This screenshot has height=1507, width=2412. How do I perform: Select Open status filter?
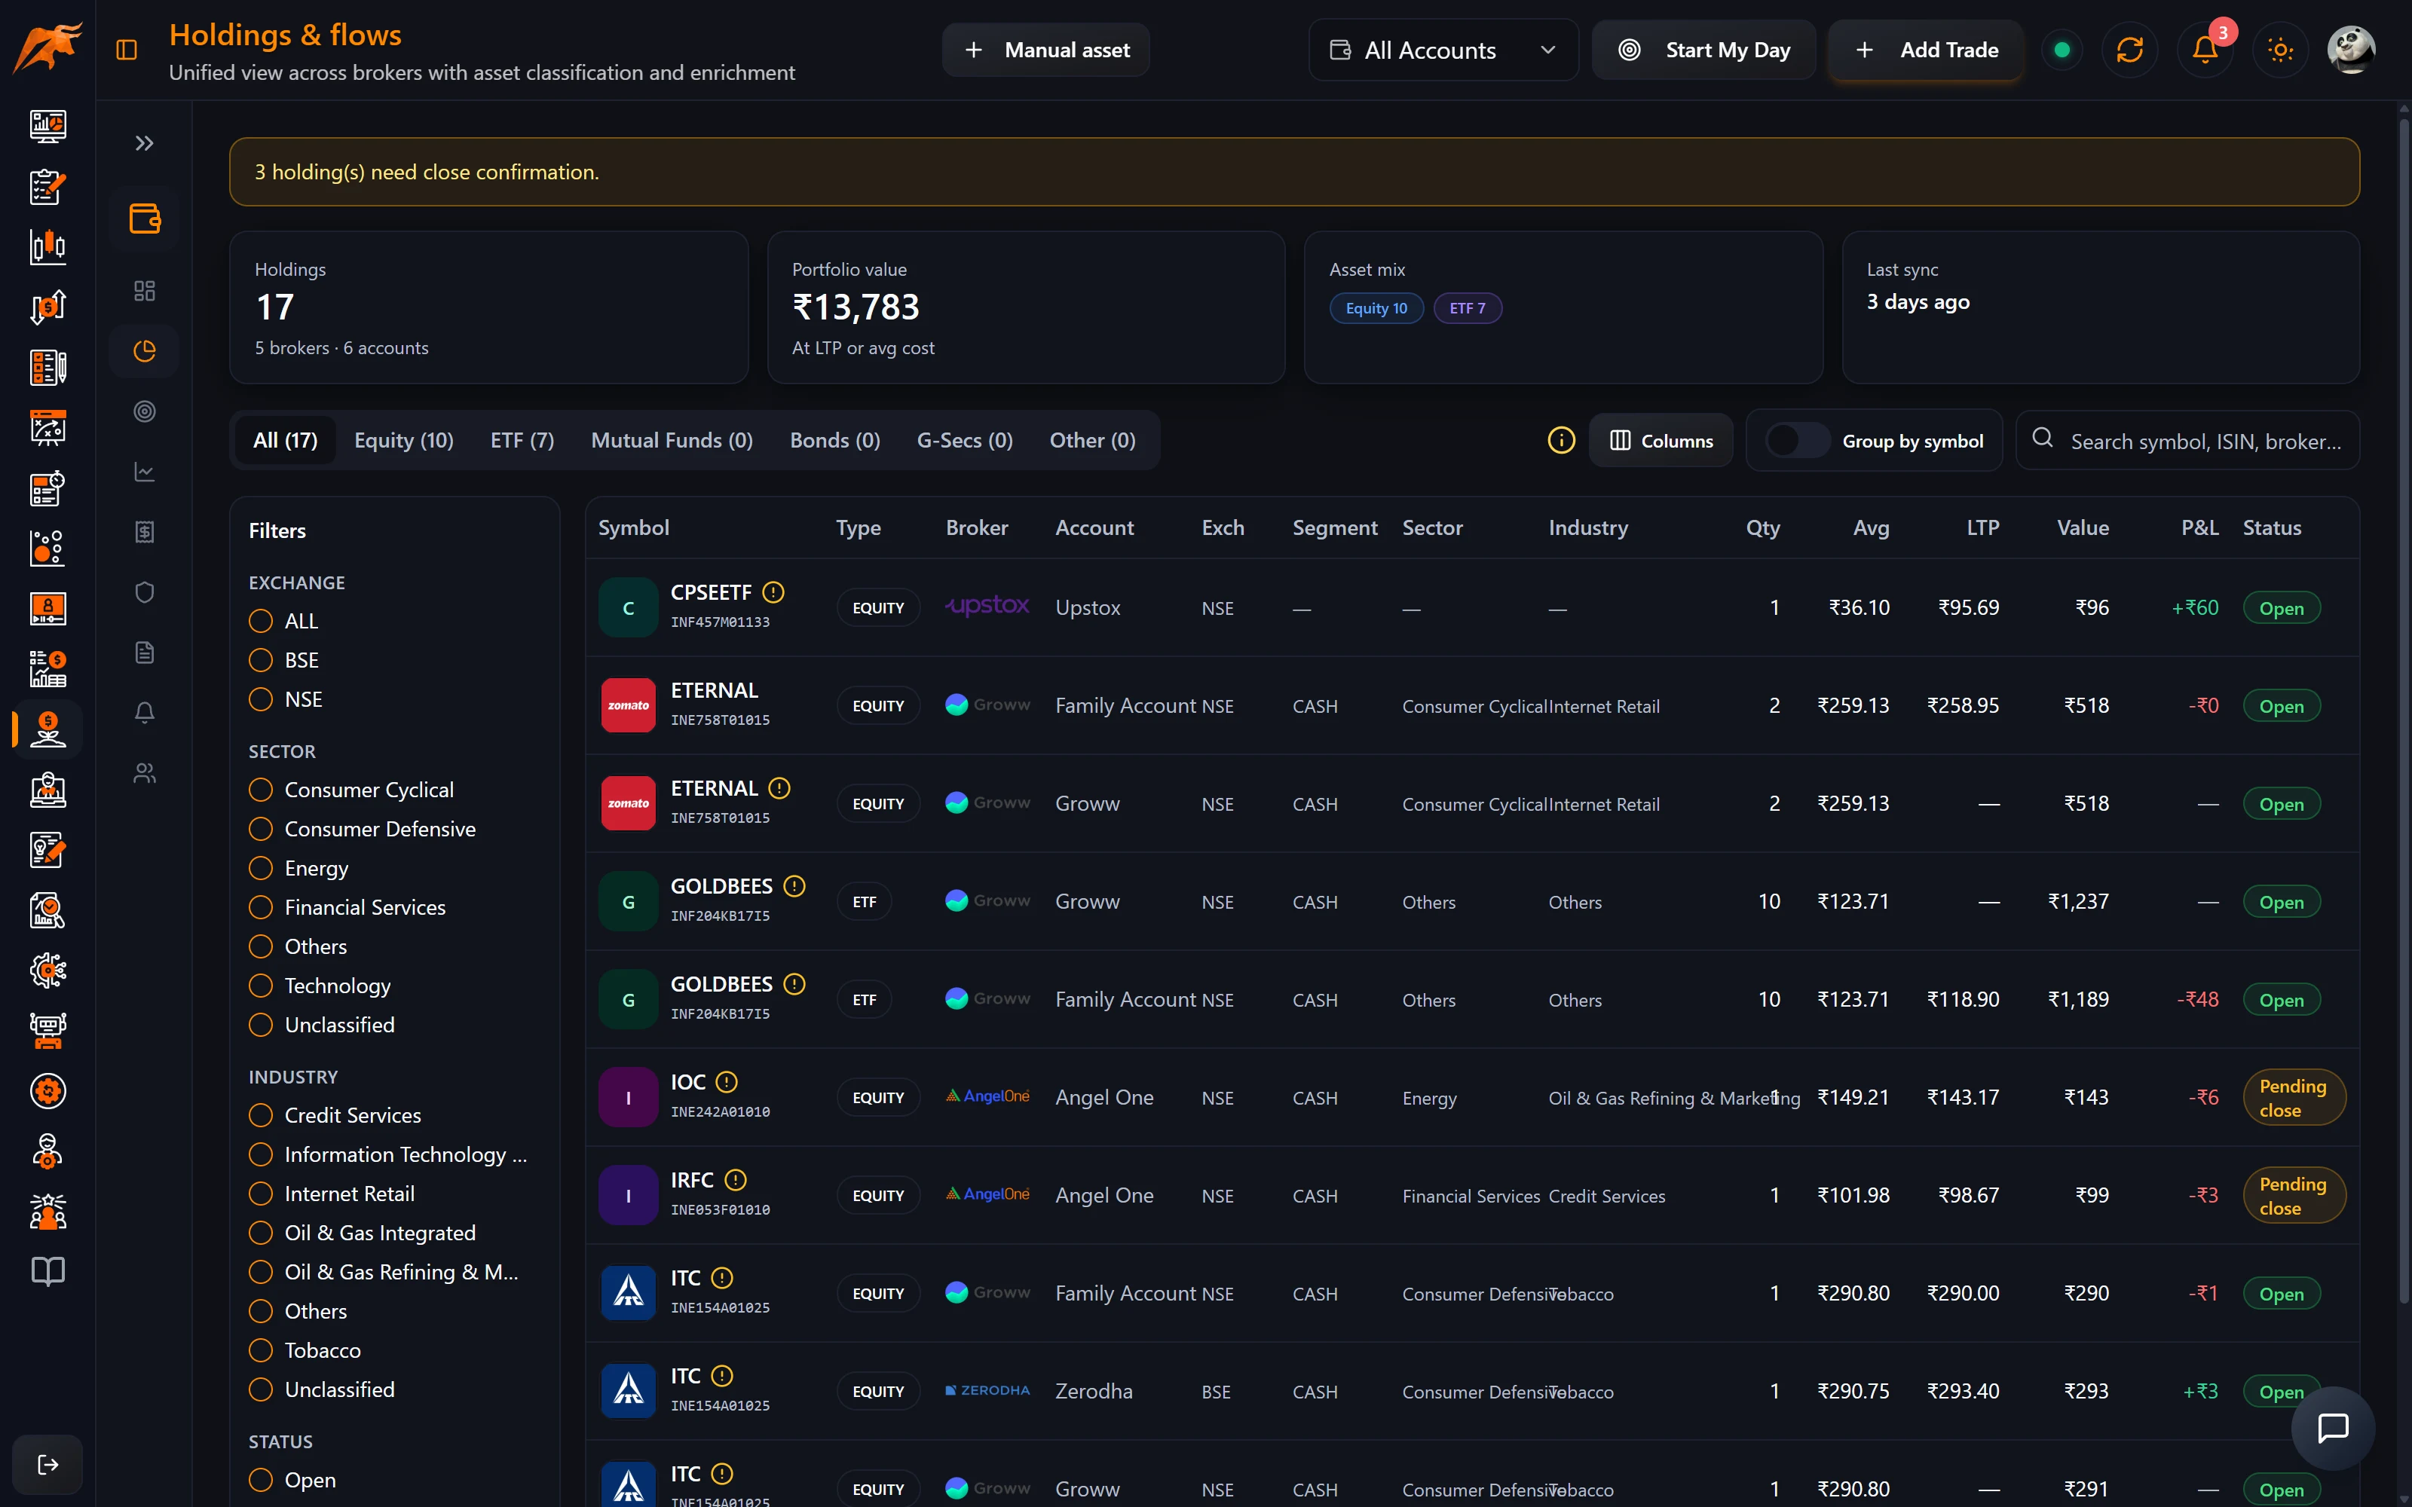click(261, 1480)
